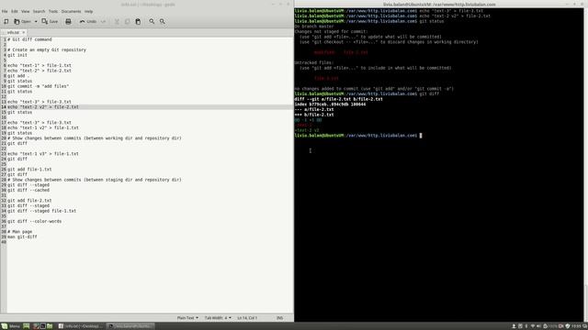Click the volume speaker tray icon
This screenshot has height=330, width=588.
click(538, 326)
